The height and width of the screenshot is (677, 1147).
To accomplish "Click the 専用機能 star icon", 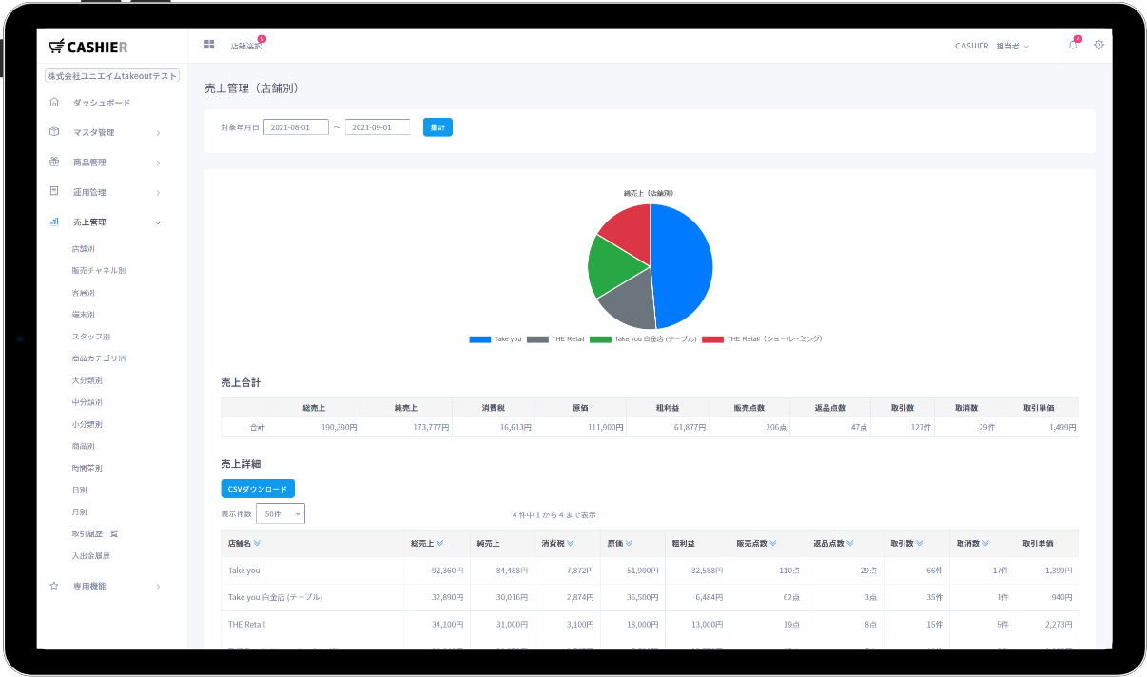I will (54, 586).
